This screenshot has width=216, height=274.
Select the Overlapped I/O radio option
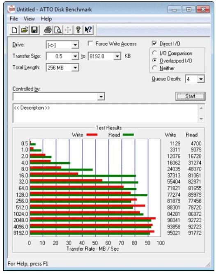154,60
